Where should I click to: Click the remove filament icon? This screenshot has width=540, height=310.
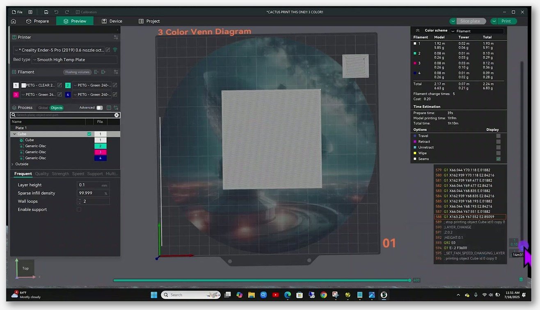[x=96, y=72]
